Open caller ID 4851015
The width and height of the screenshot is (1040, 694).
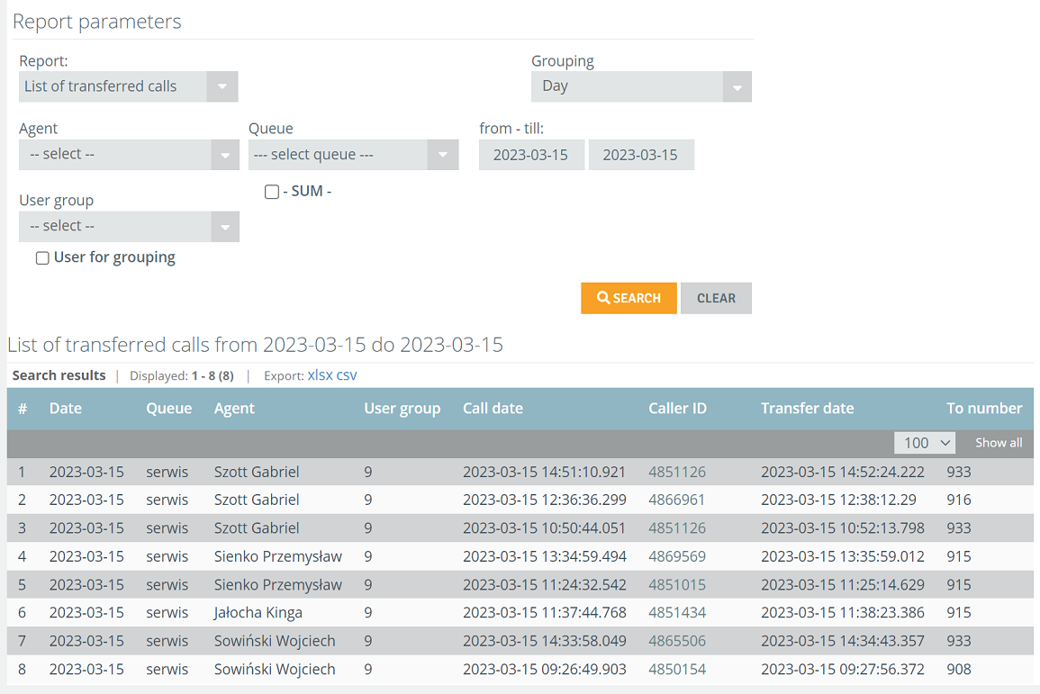677,584
